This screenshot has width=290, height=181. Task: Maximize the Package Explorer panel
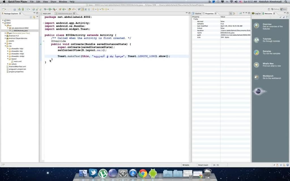point(37,13)
